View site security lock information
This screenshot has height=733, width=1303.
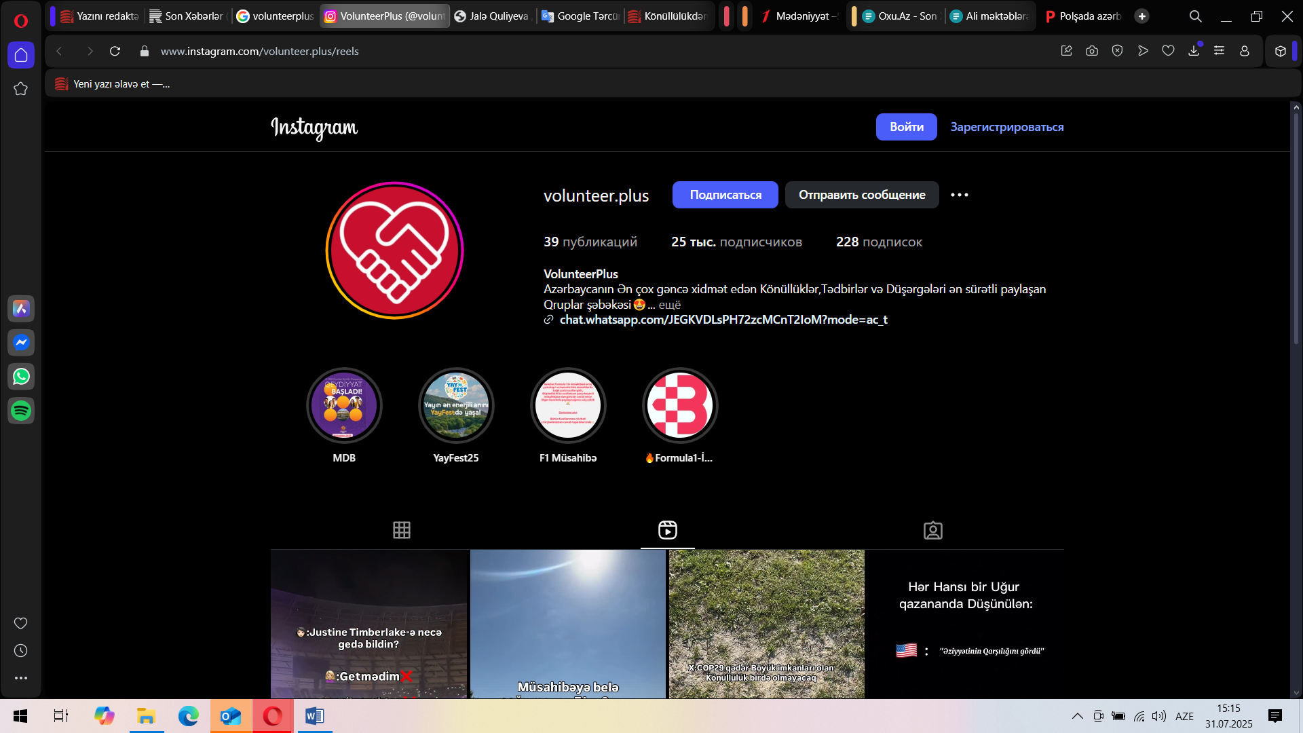click(x=144, y=51)
